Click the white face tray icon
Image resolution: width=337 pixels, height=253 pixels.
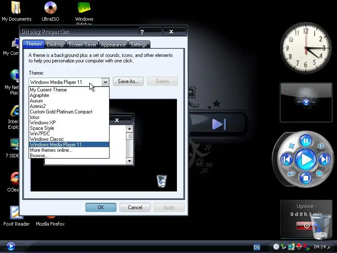click(x=276, y=247)
